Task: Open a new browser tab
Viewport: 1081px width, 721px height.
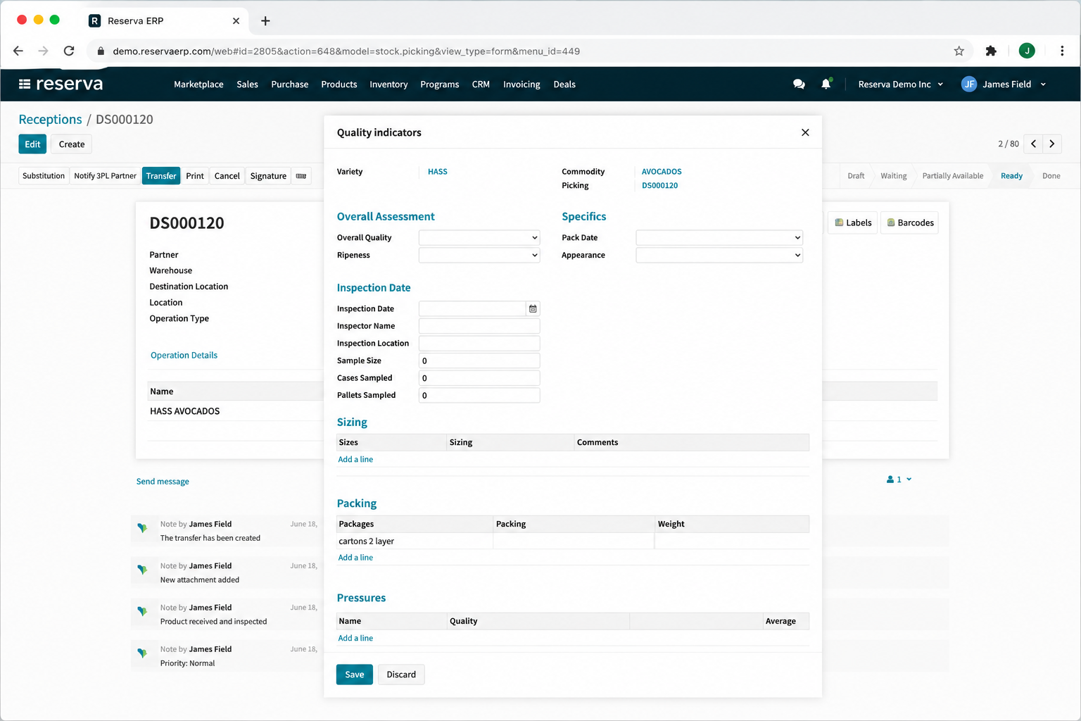Action: tap(265, 21)
